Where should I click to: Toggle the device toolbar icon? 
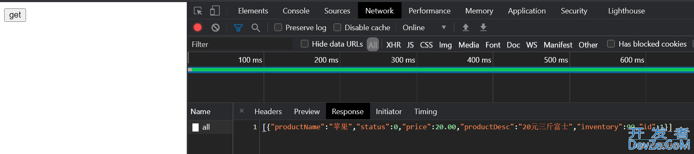pos(215,11)
